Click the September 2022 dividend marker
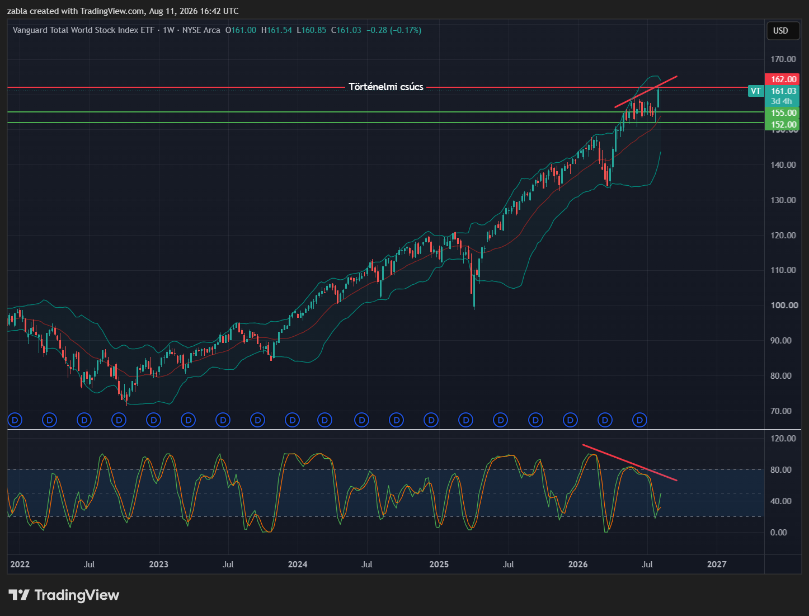This screenshot has height=616, width=809. (119, 420)
